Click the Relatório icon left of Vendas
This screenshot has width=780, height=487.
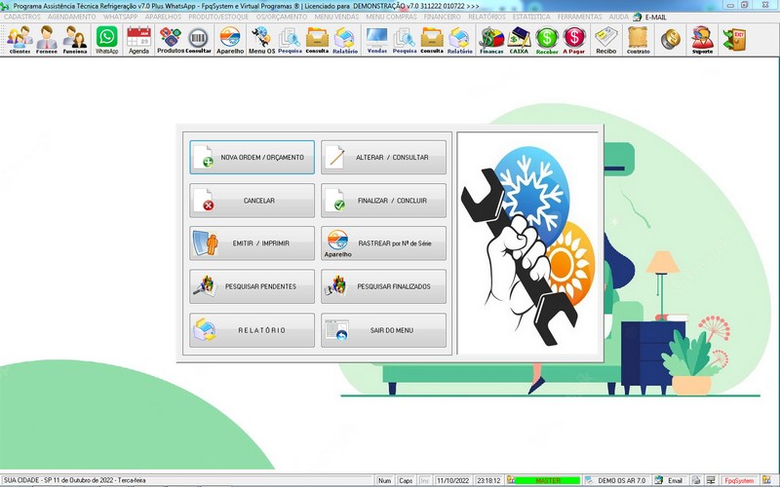345,40
